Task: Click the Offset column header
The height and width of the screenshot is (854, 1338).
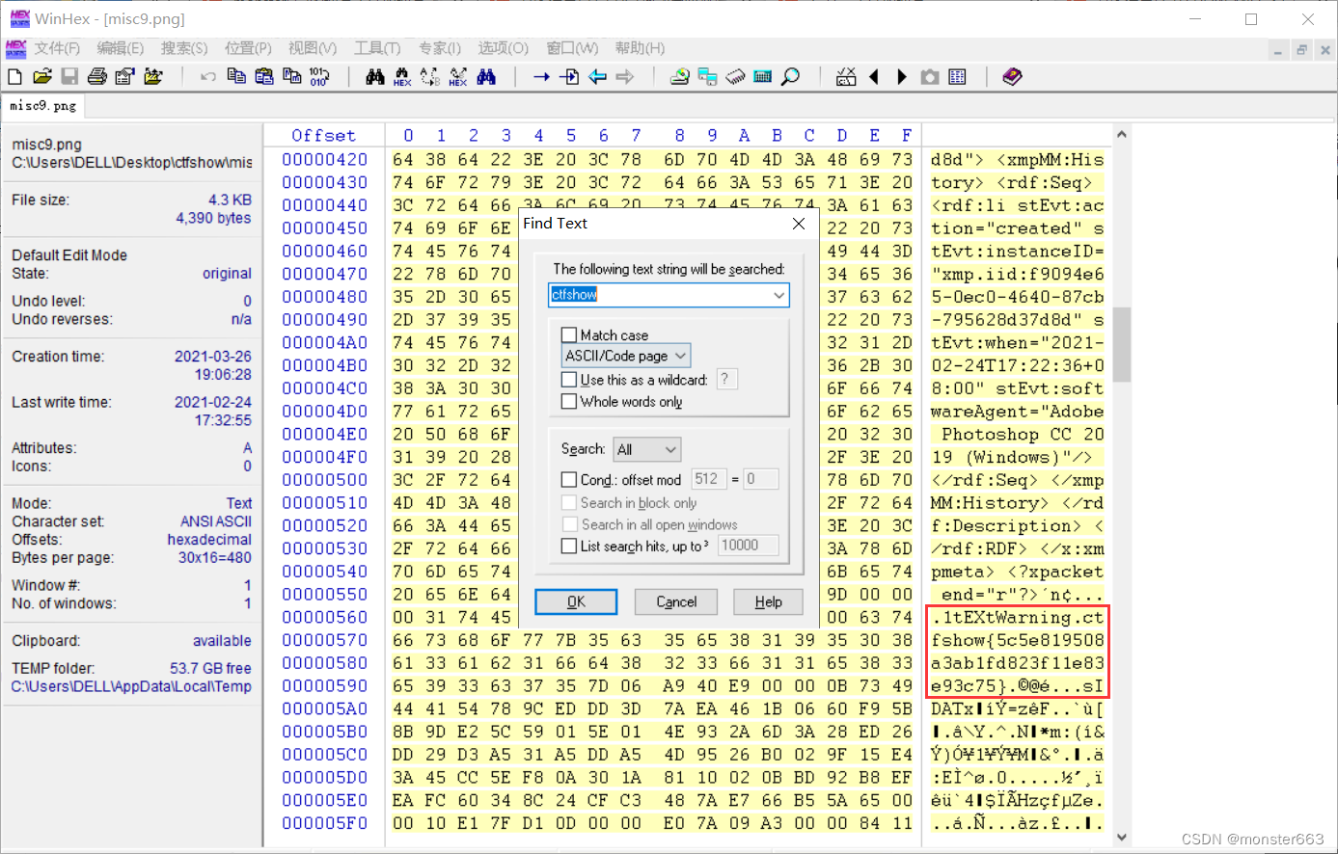Action: pyautogui.click(x=324, y=136)
